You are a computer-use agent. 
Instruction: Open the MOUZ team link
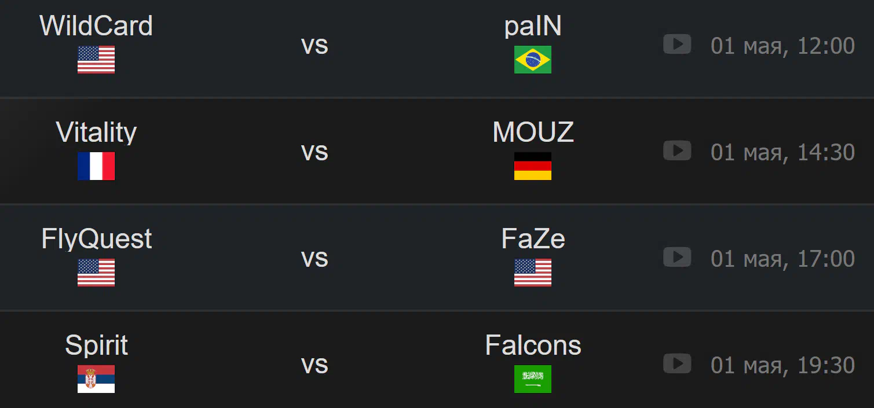pyautogui.click(x=533, y=133)
